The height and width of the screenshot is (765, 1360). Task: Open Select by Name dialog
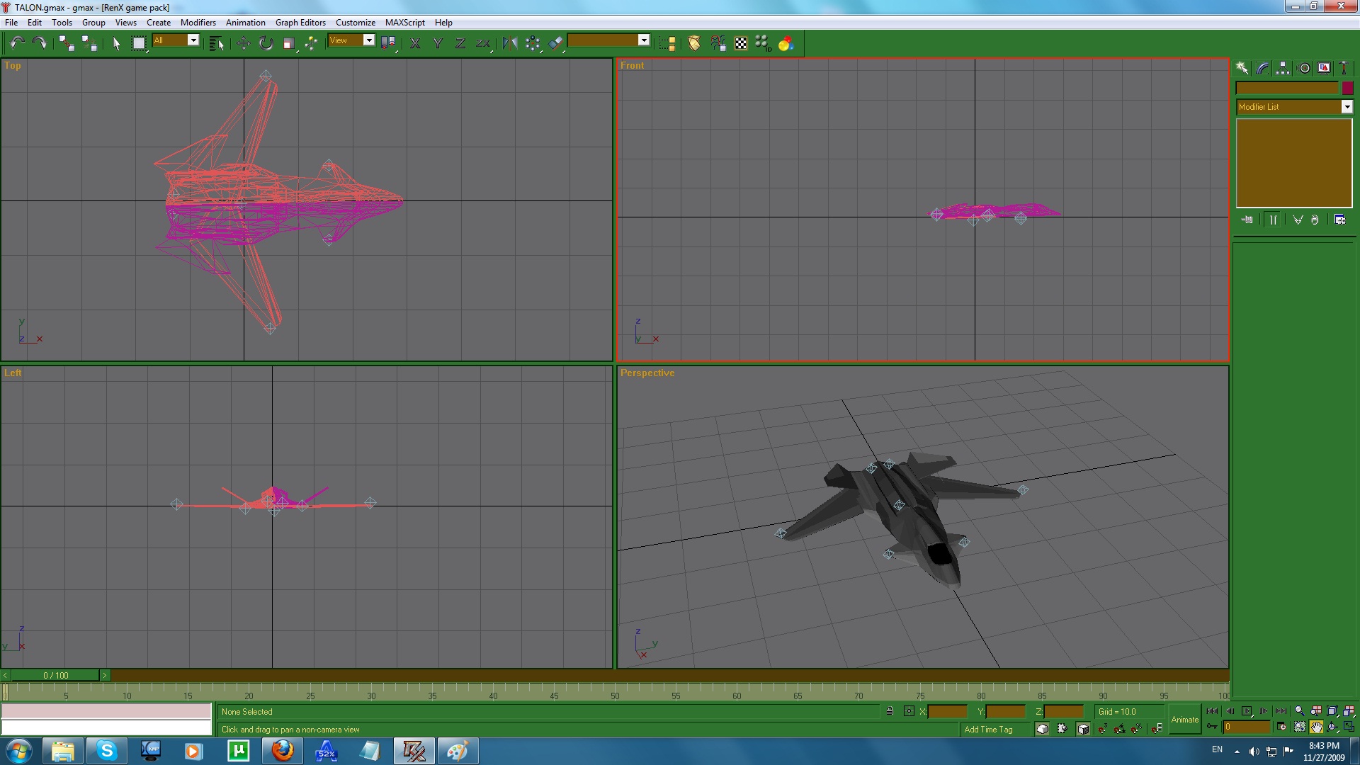tap(217, 43)
